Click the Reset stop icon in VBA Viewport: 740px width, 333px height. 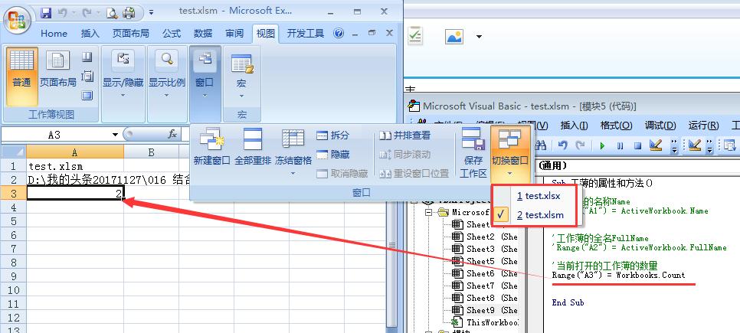click(x=637, y=145)
